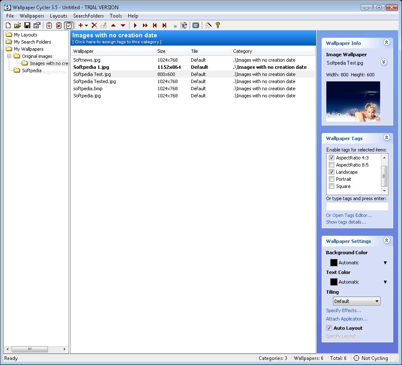The height and width of the screenshot is (365, 402).
Task: Open the add wallpaper dropdown arrow
Action: (x=86, y=26)
